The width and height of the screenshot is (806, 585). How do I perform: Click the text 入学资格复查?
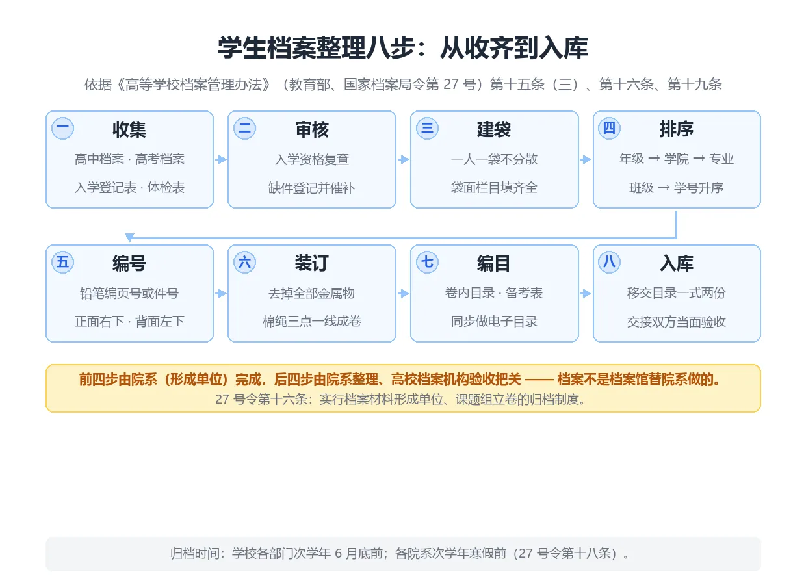[x=312, y=159]
